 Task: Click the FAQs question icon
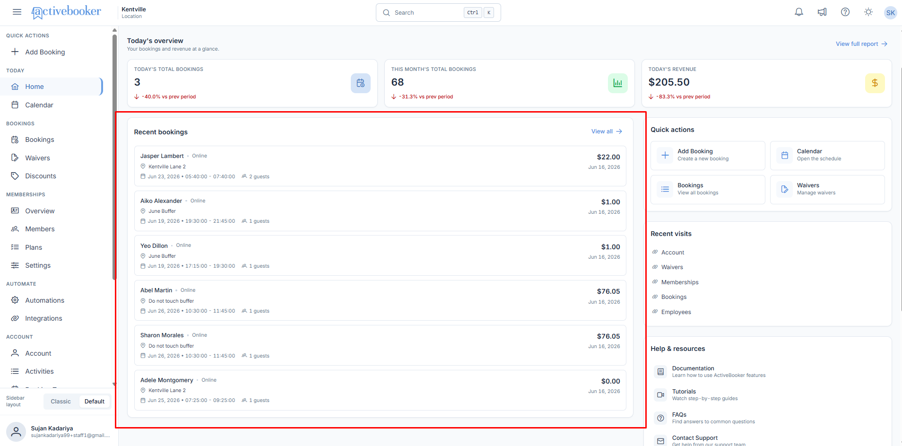(661, 418)
